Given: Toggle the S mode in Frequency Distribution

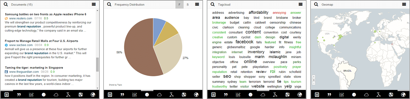Looking at the screenshot, I should (188, 5).
